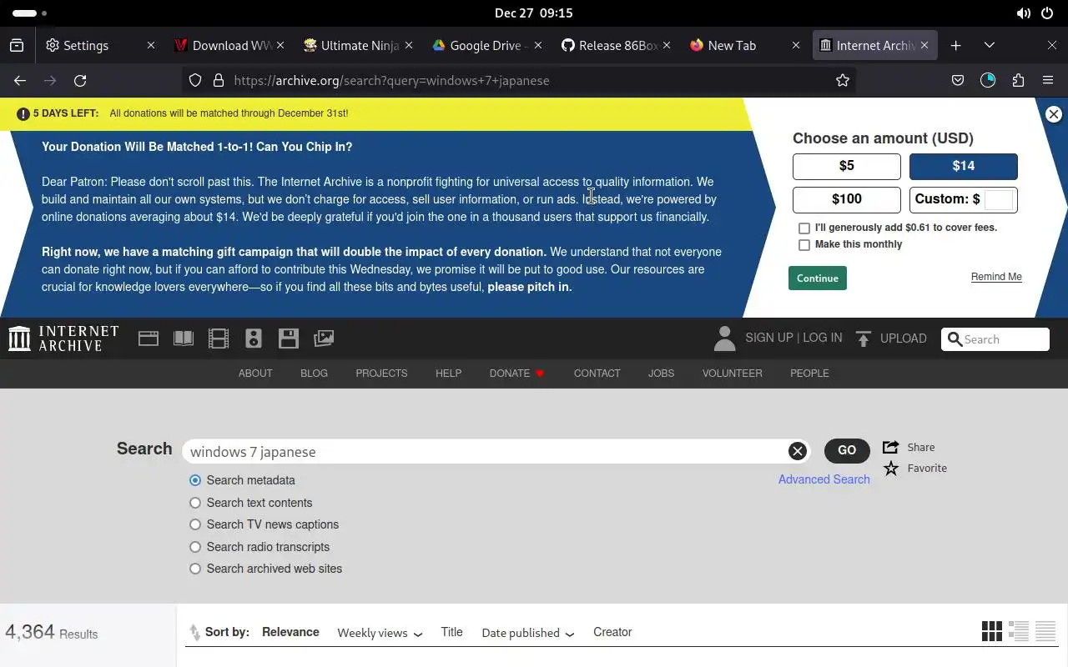1068x667 pixels.
Task: Open the Internet Archive home logo
Action: pos(63,339)
